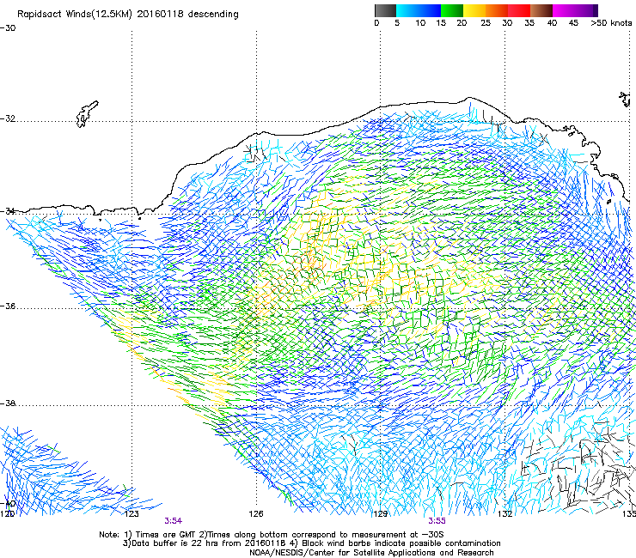Viewport: 636px width, 558px height.
Task: Click the green 15-20 knots legend segment
Action: pos(452,10)
